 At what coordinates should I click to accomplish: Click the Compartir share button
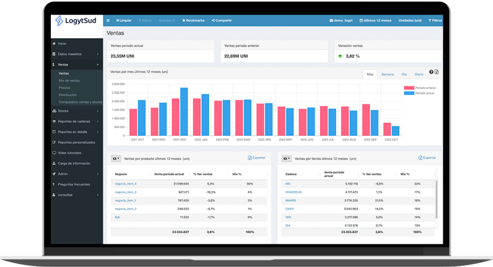[222, 21]
